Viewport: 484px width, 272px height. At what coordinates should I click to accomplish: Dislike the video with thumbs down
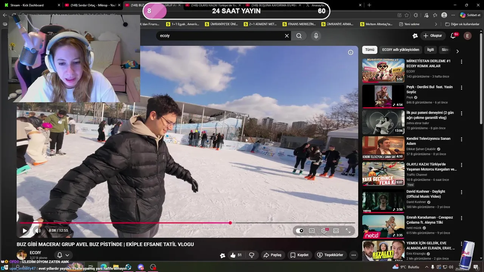[252, 255]
